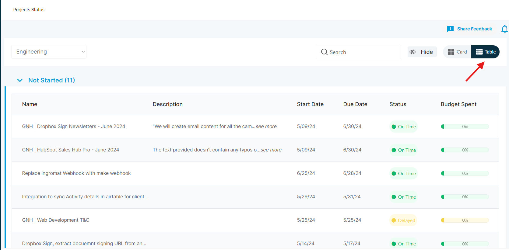
Task: Switch to Table view
Action: tap(486, 52)
